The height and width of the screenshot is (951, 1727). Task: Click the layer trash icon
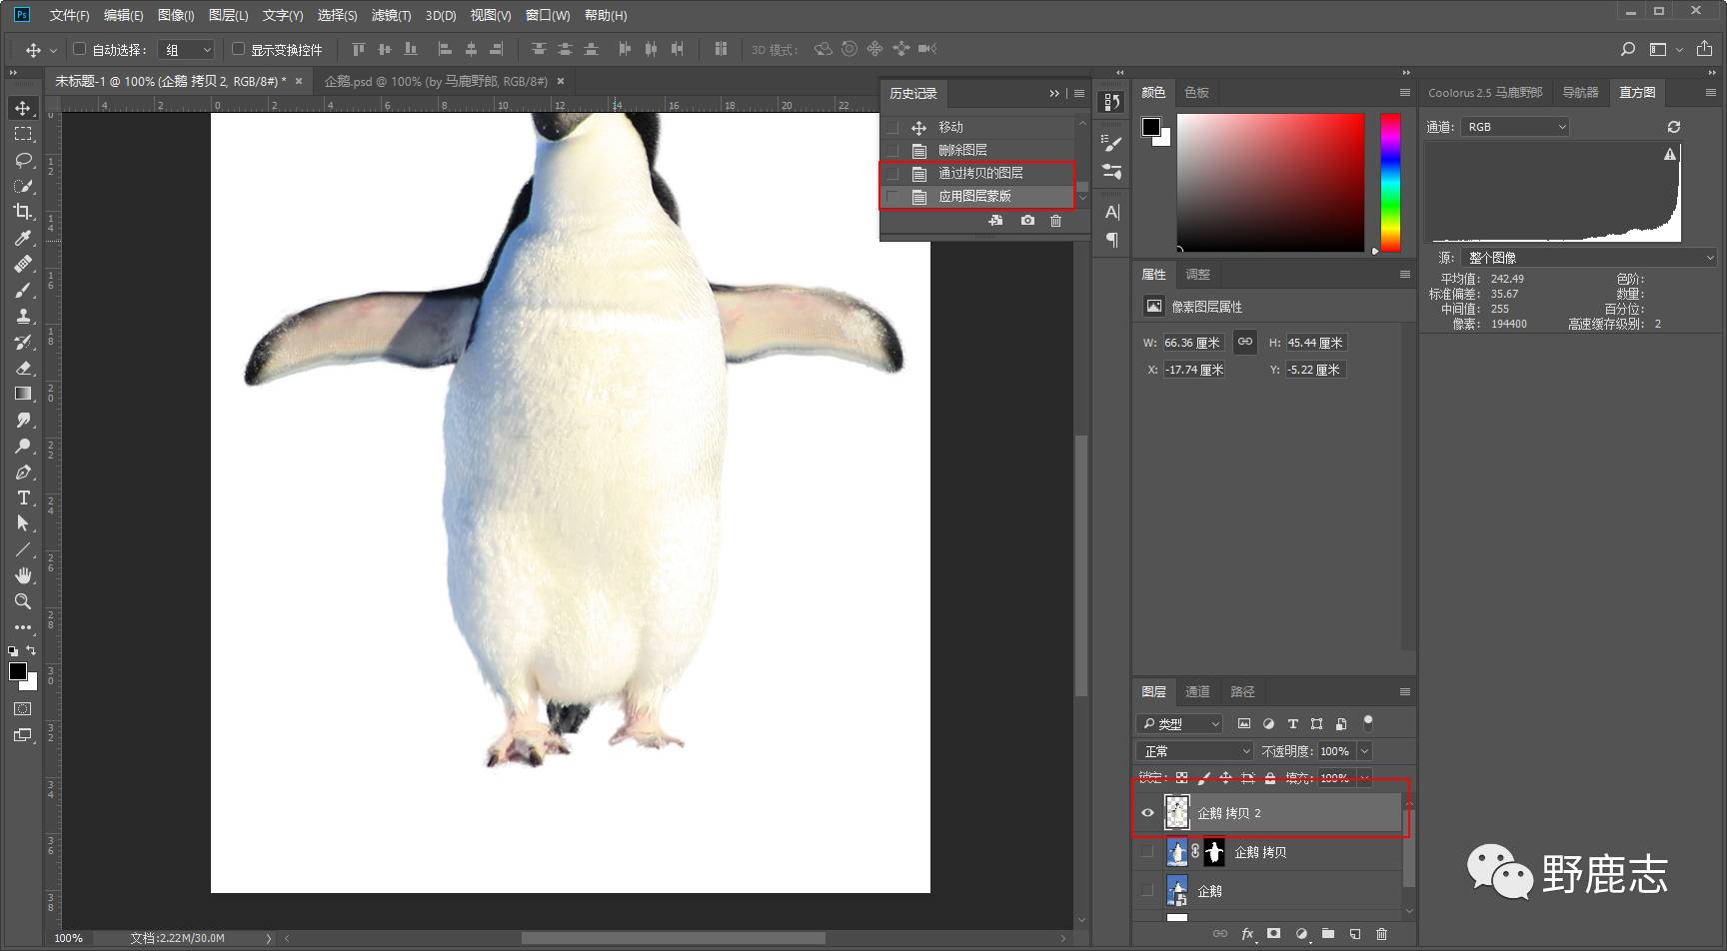coord(1381,934)
